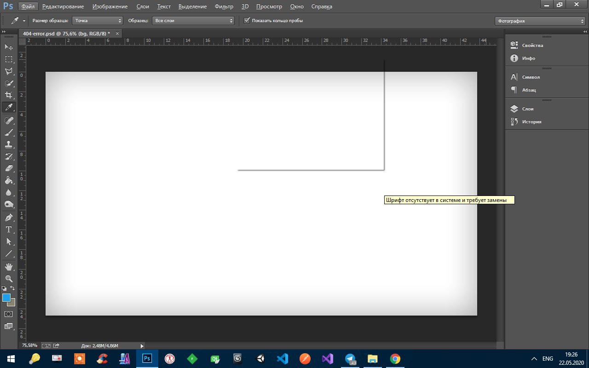Screen dimensions: 589x368
Task: Select the History Brush tool
Action: [x=9, y=156]
